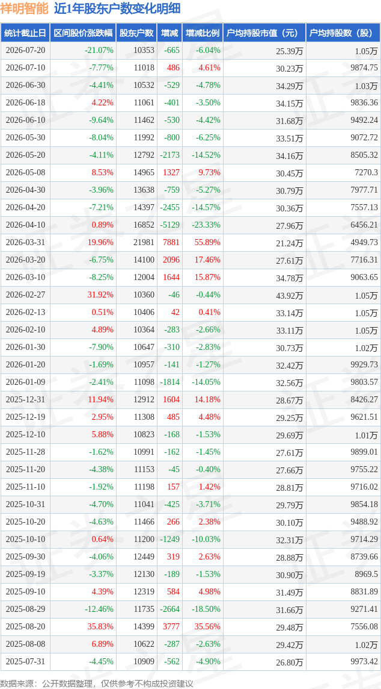Click the 增减比例 column header
381x689 pixels.
[x=203, y=33]
